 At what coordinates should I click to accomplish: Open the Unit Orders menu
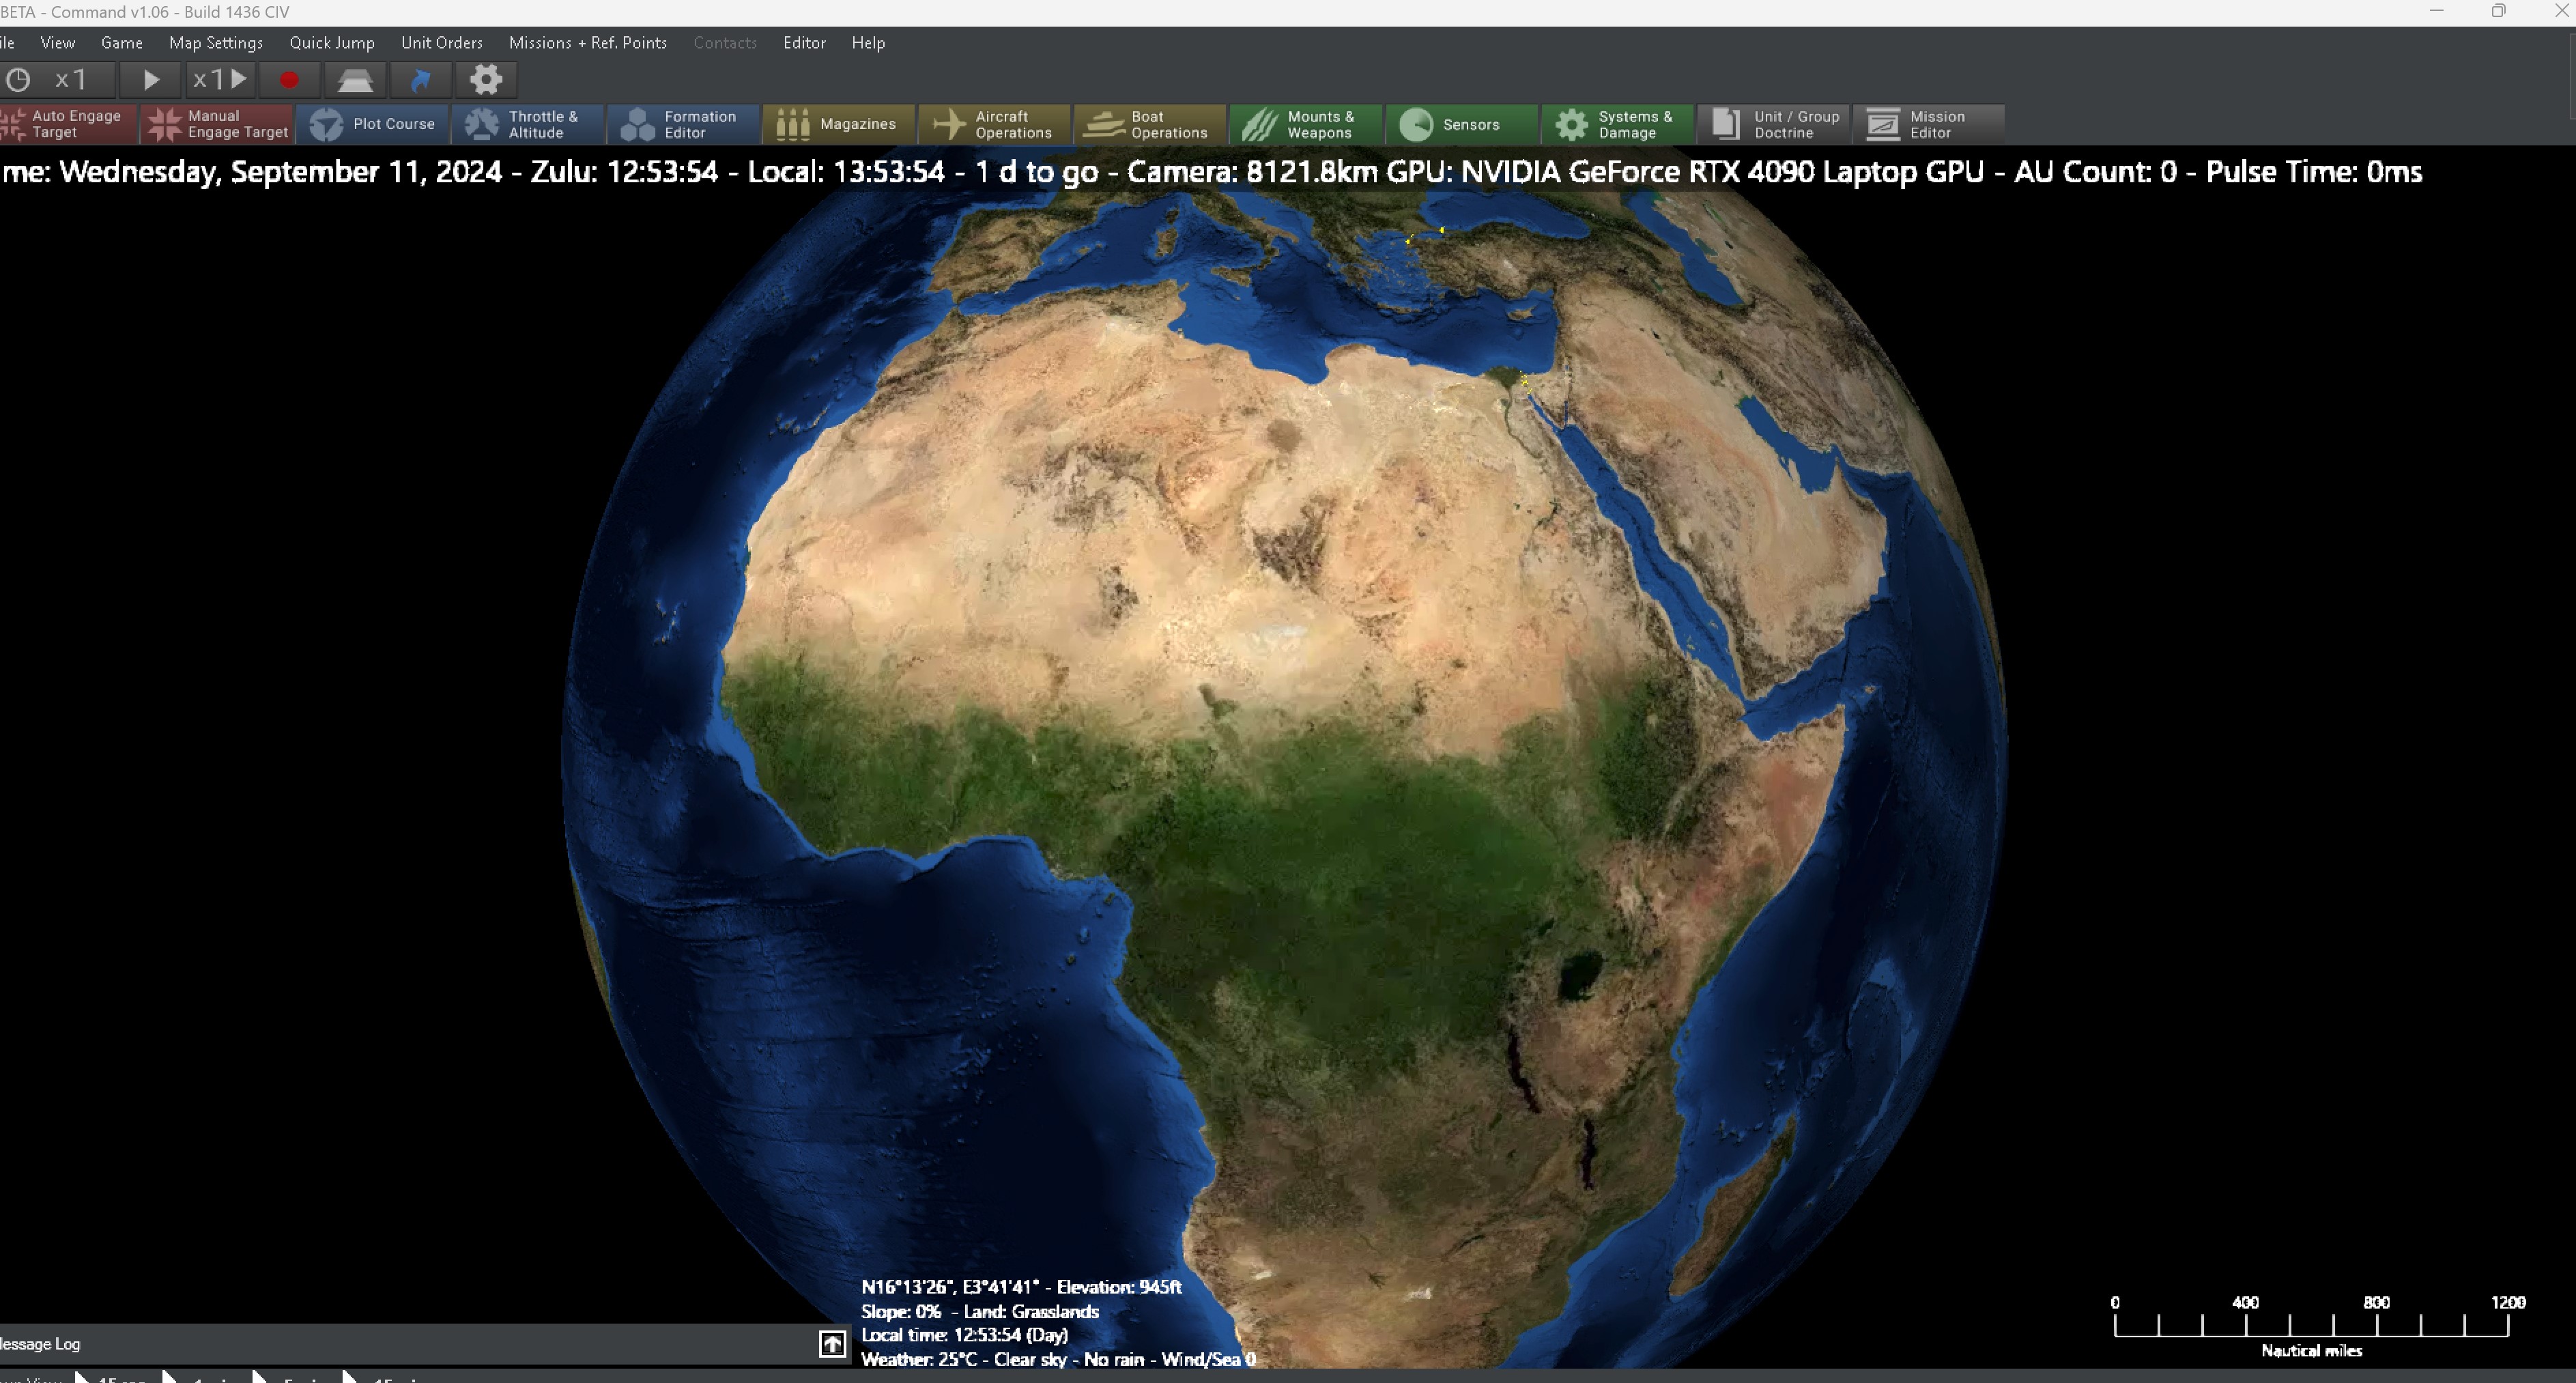click(x=442, y=43)
